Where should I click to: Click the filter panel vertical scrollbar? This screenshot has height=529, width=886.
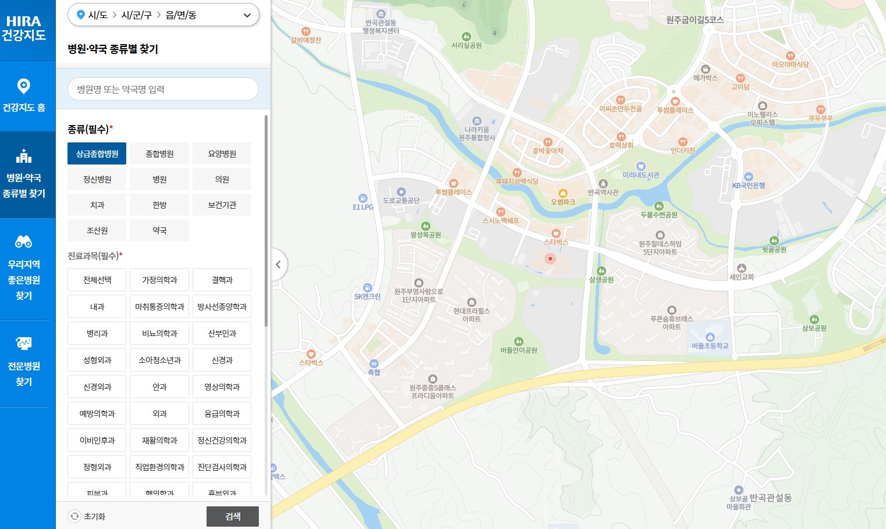click(x=266, y=221)
